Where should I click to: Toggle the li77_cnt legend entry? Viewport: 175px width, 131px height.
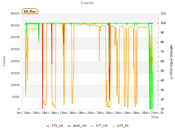99,126
